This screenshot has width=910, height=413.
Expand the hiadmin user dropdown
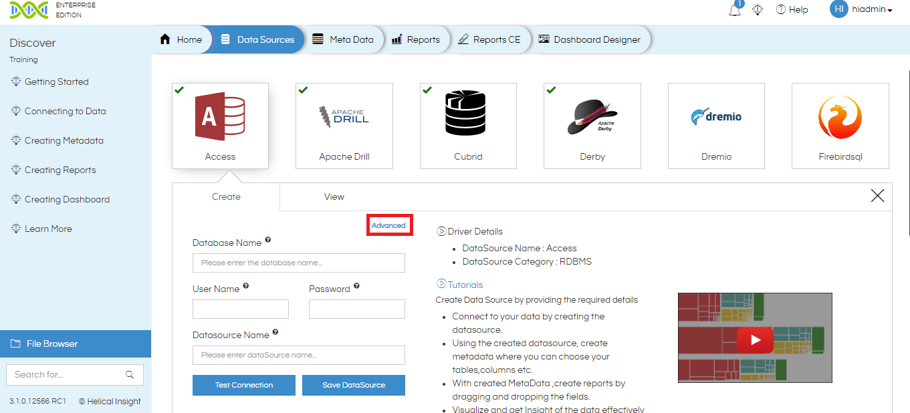click(873, 9)
